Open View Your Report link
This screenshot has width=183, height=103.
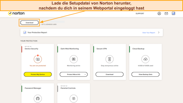149,33
